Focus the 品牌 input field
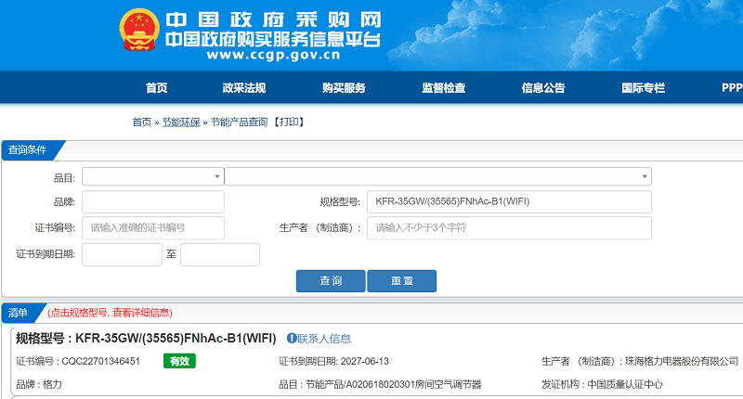 [x=153, y=202]
